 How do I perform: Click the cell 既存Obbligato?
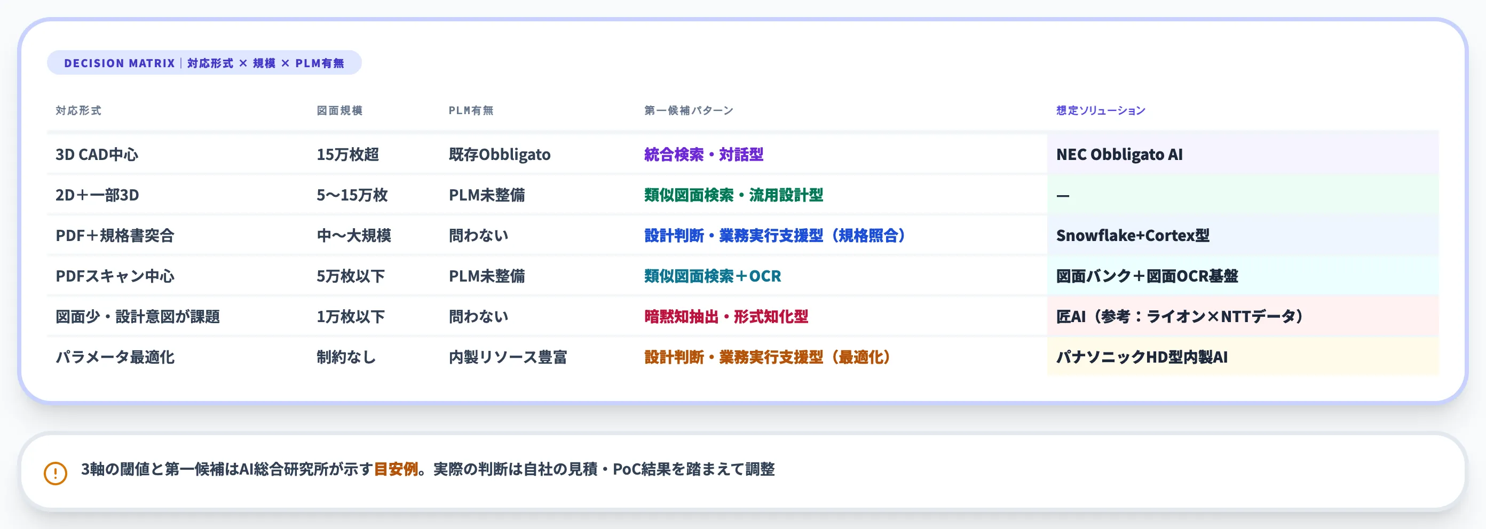(500, 155)
